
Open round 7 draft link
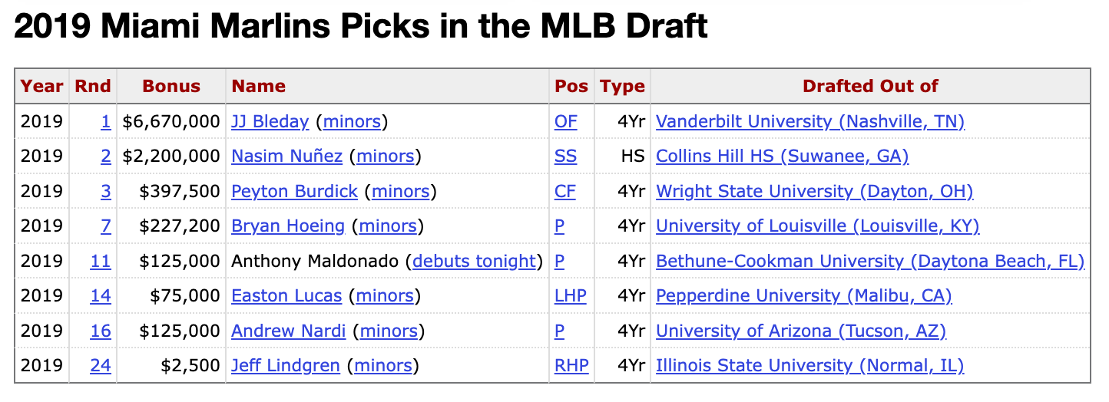(105, 226)
